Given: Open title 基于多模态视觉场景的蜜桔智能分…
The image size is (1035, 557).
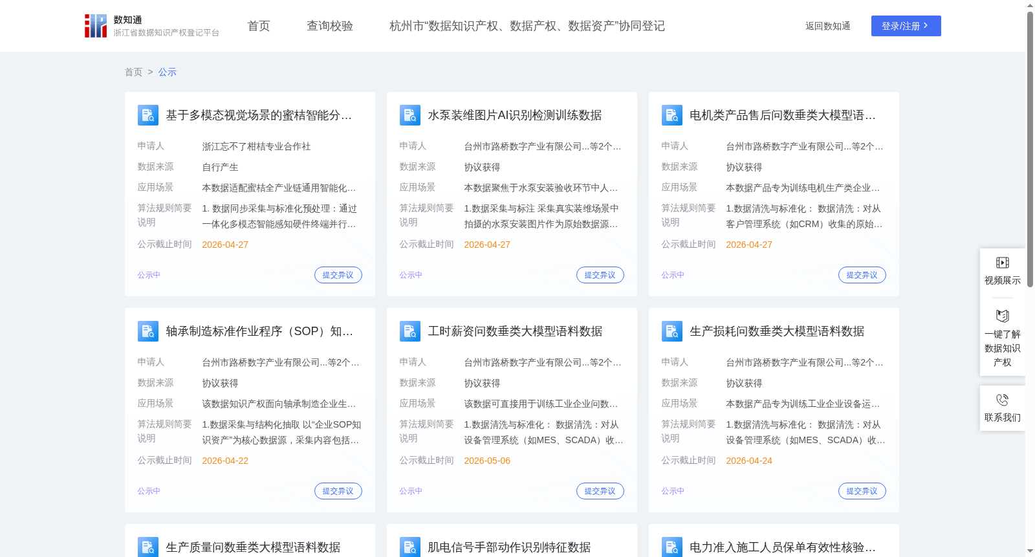Looking at the screenshot, I should point(259,115).
